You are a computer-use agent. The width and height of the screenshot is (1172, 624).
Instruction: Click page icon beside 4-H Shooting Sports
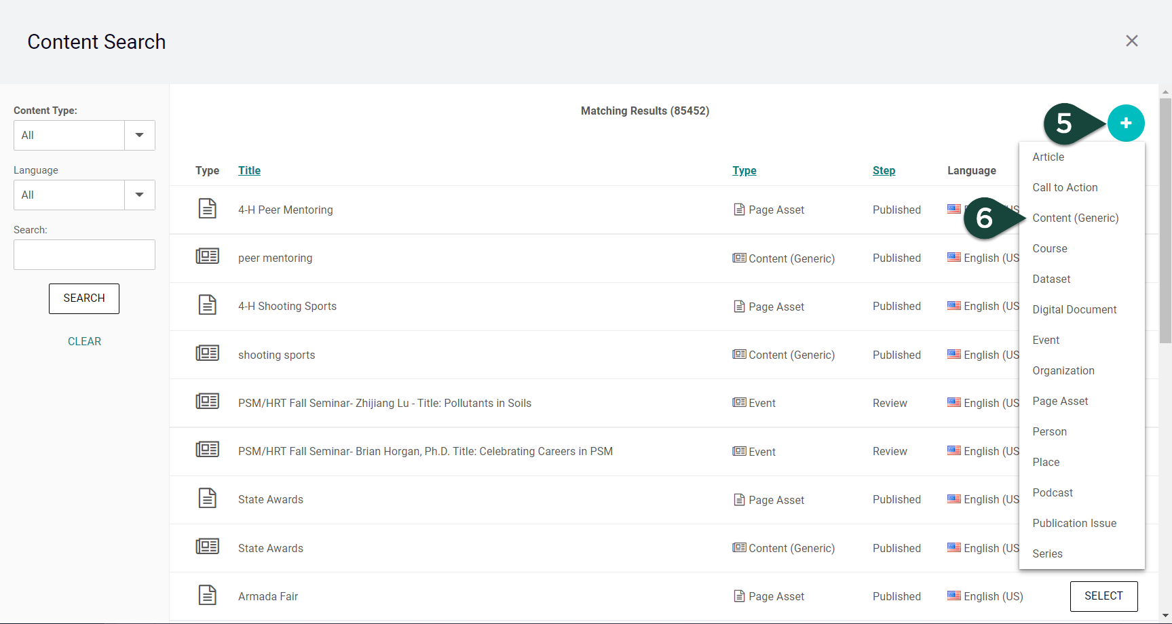[207, 305]
